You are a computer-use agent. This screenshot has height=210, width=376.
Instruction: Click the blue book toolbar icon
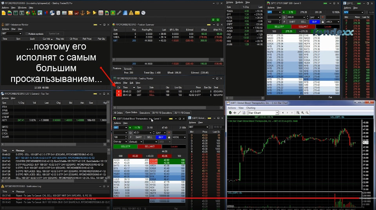point(125,13)
